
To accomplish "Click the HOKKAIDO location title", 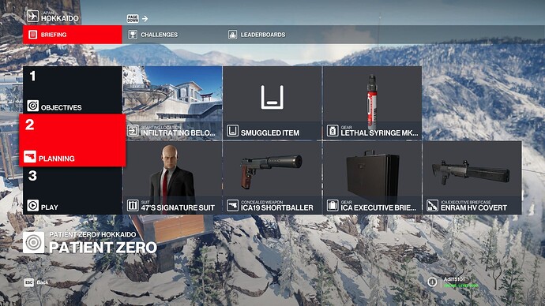I will [60, 18].
